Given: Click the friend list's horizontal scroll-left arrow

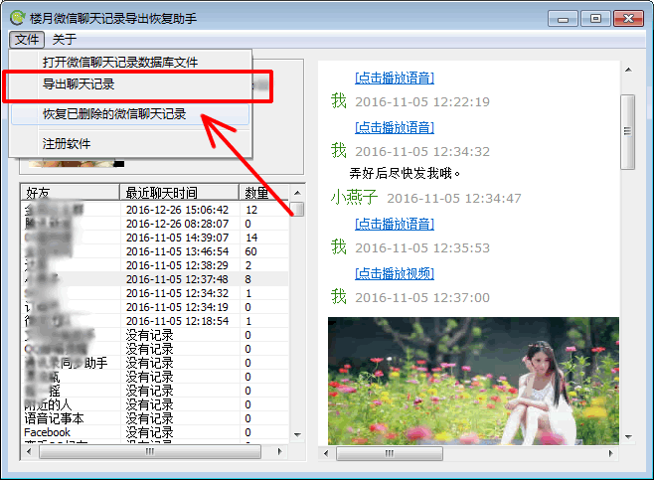Looking at the screenshot, I should coord(28,452).
